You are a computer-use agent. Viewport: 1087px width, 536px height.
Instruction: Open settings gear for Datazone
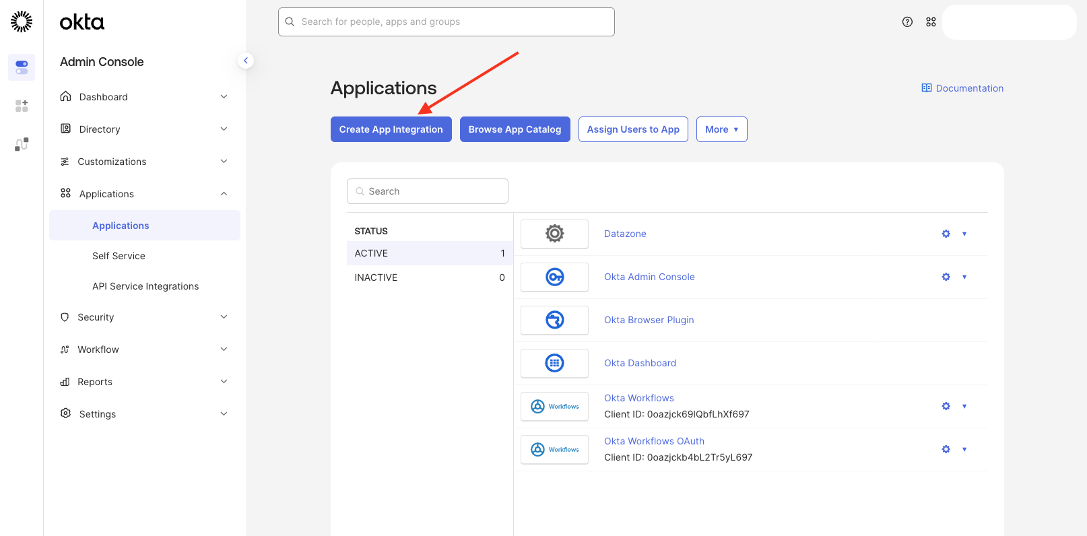[946, 234]
